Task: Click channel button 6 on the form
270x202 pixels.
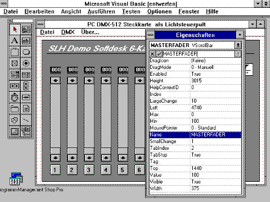Action: [x=139, y=169]
